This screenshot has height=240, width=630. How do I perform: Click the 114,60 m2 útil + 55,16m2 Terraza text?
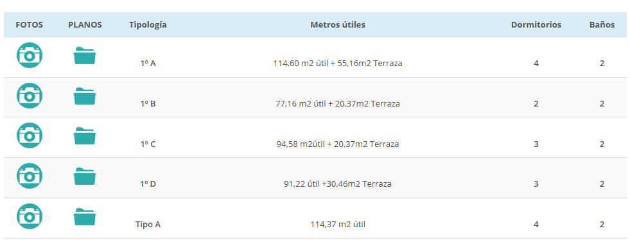click(338, 64)
